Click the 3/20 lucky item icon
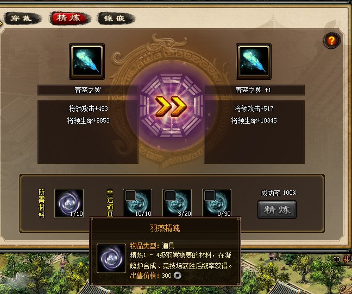 click(x=177, y=203)
